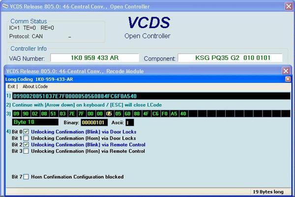Select byte cell A5 in byte row
The width and height of the screenshot is (295, 197).
(x=174, y=113)
